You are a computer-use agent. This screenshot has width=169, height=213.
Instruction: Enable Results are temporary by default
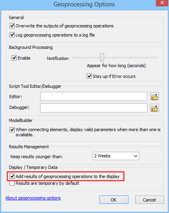click(12, 183)
